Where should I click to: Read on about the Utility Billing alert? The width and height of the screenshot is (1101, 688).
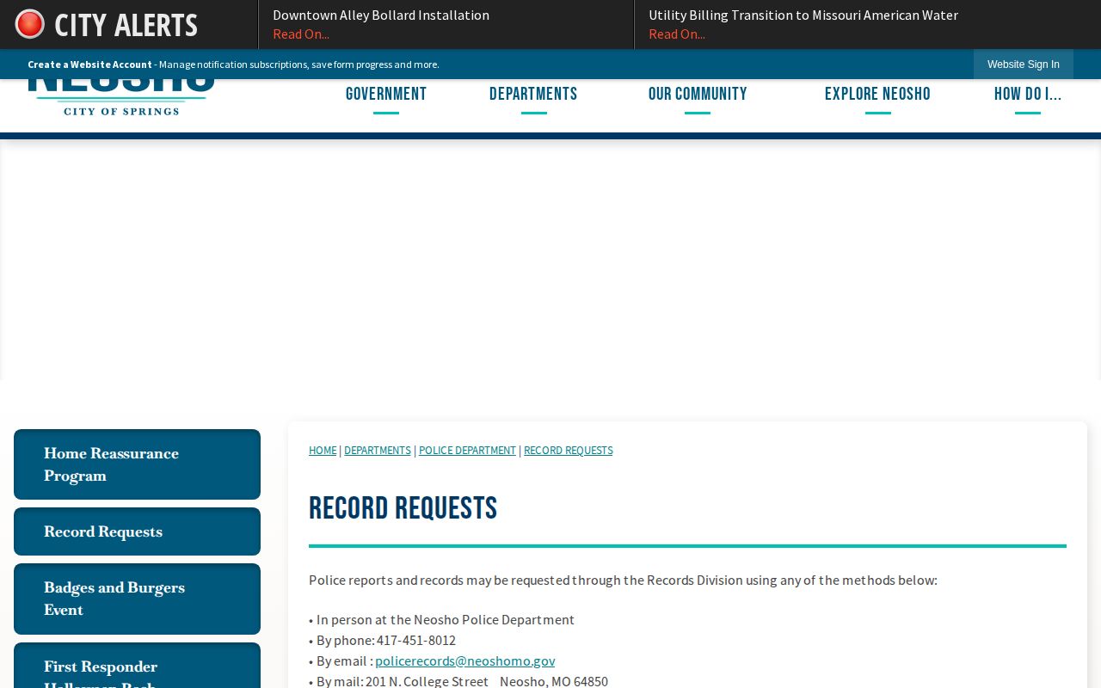point(677,34)
